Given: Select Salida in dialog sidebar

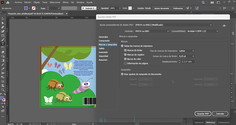Looking at the screenshot, I should pos(101,48).
